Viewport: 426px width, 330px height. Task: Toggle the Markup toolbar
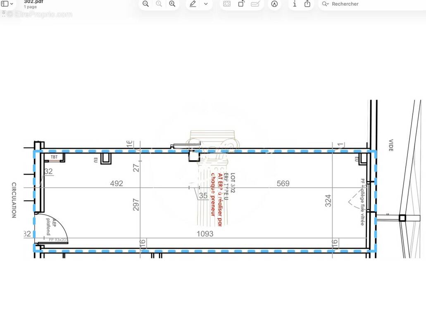pos(274,4)
